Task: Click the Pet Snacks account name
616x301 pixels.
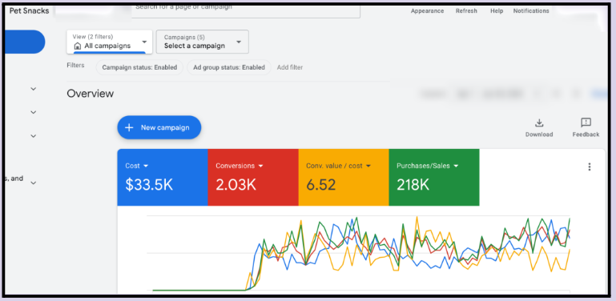Action: pyautogui.click(x=29, y=10)
